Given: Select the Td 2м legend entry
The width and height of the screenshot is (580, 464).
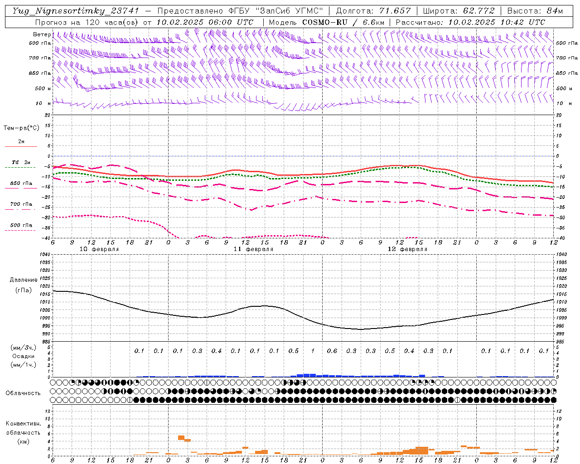Looking at the screenshot, I should click(x=21, y=162).
